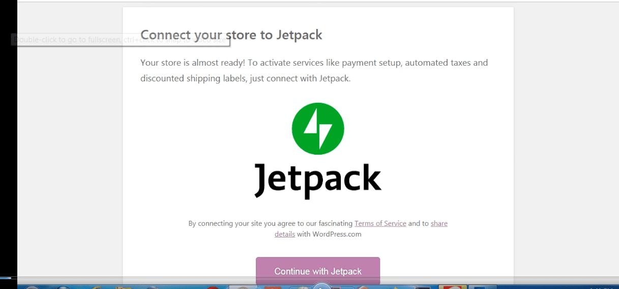Click the "Your store is almost ready" paragraph

point(314,71)
